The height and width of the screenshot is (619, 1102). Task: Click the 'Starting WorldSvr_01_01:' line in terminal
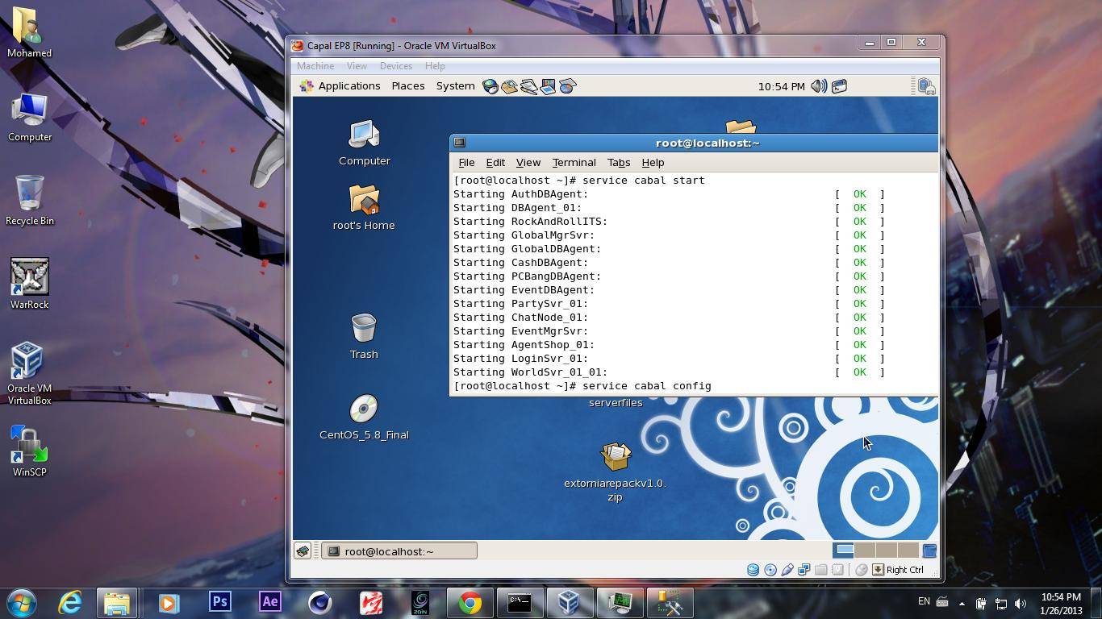(530, 372)
